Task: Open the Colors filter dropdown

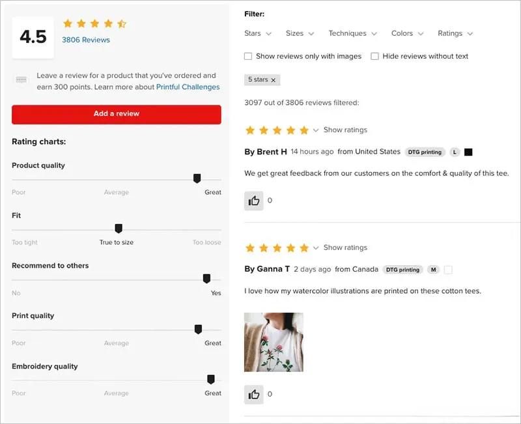Action: (x=407, y=34)
